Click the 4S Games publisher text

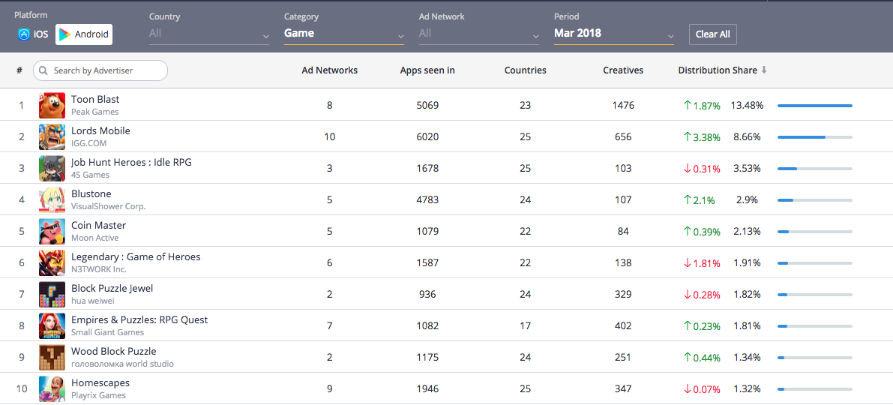click(90, 175)
